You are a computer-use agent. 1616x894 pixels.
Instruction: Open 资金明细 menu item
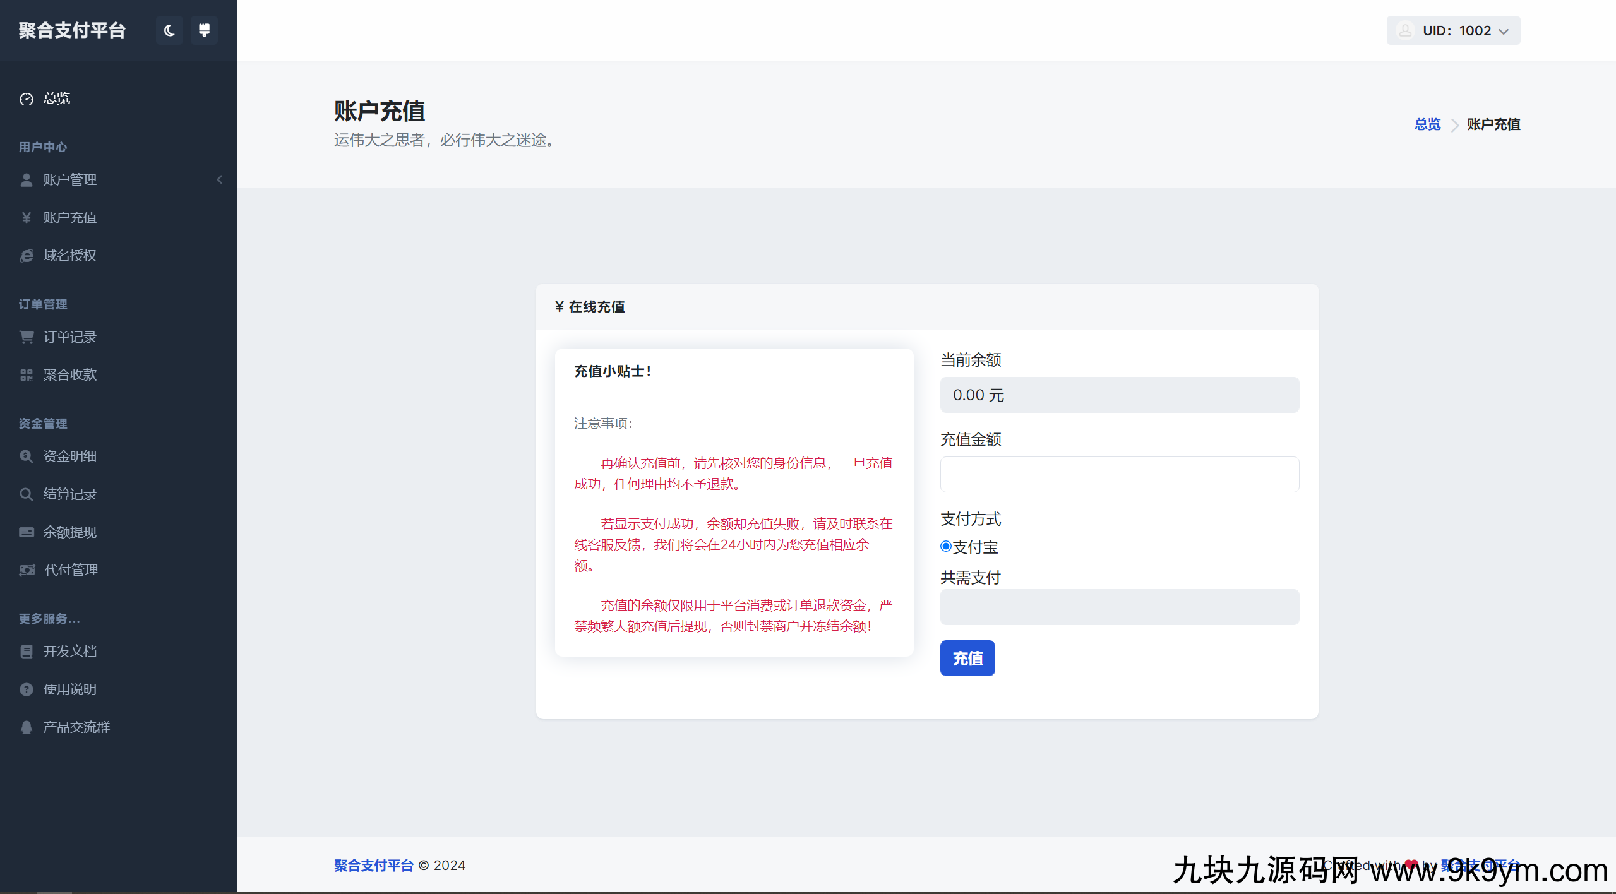(x=69, y=456)
